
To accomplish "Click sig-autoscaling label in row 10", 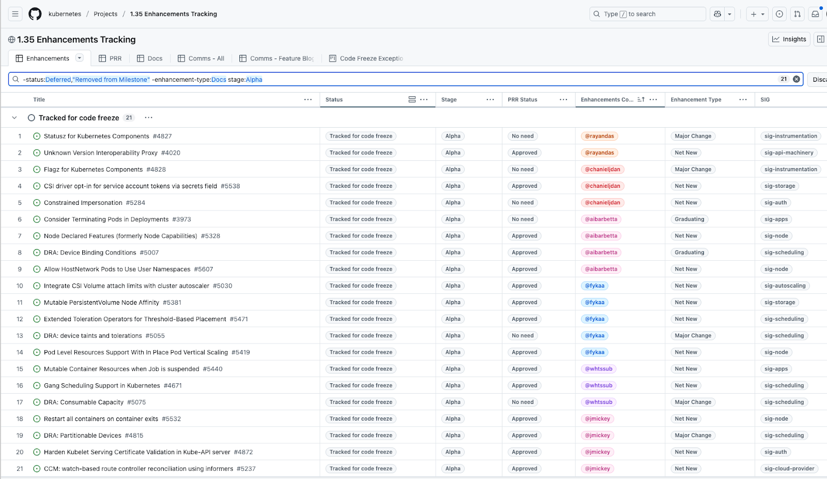I will pos(785,286).
